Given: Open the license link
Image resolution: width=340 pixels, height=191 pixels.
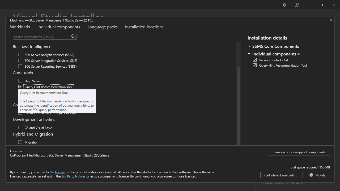Looking at the screenshot, I should click(x=60, y=172).
